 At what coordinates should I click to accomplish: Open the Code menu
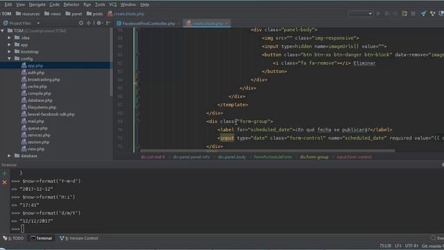[54, 5]
